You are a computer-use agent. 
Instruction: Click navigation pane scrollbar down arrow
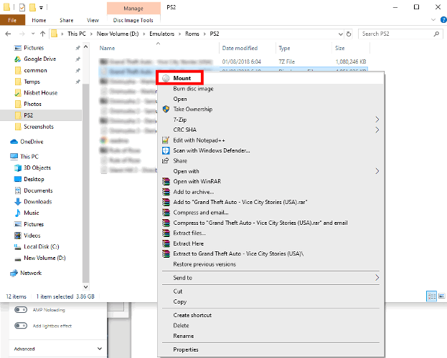click(x=86, y=287)
